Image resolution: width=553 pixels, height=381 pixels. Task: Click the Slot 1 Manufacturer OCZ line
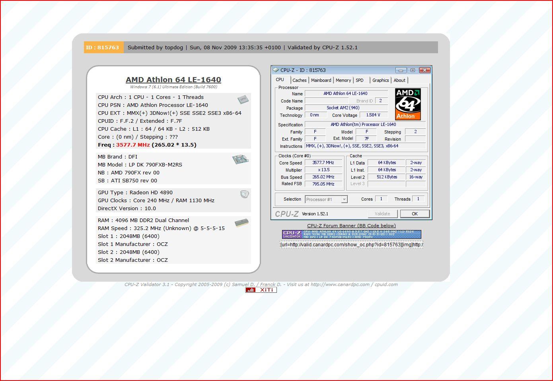click(x=133, y=244)
